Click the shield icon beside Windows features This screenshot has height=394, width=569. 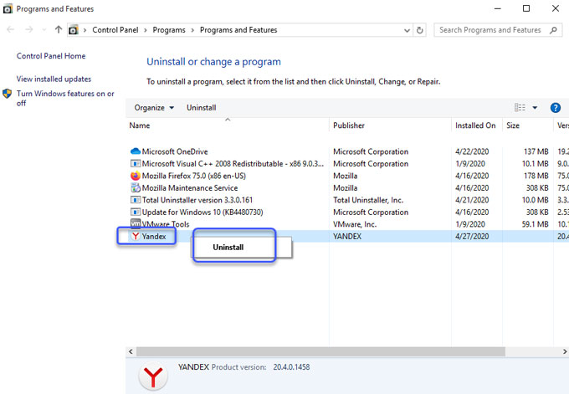pyautogui.click(x=7, y=94)
